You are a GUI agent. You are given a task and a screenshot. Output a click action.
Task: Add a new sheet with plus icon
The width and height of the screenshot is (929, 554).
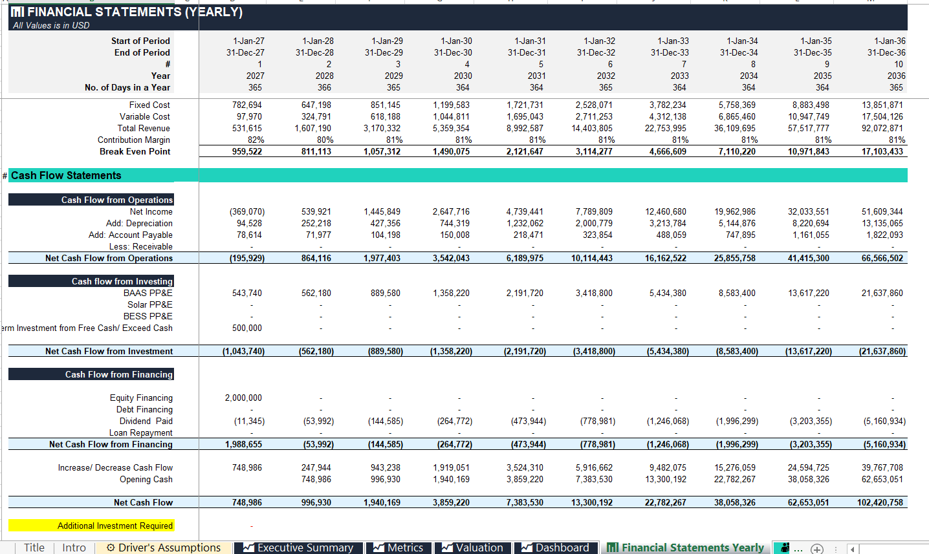point(817,549)
